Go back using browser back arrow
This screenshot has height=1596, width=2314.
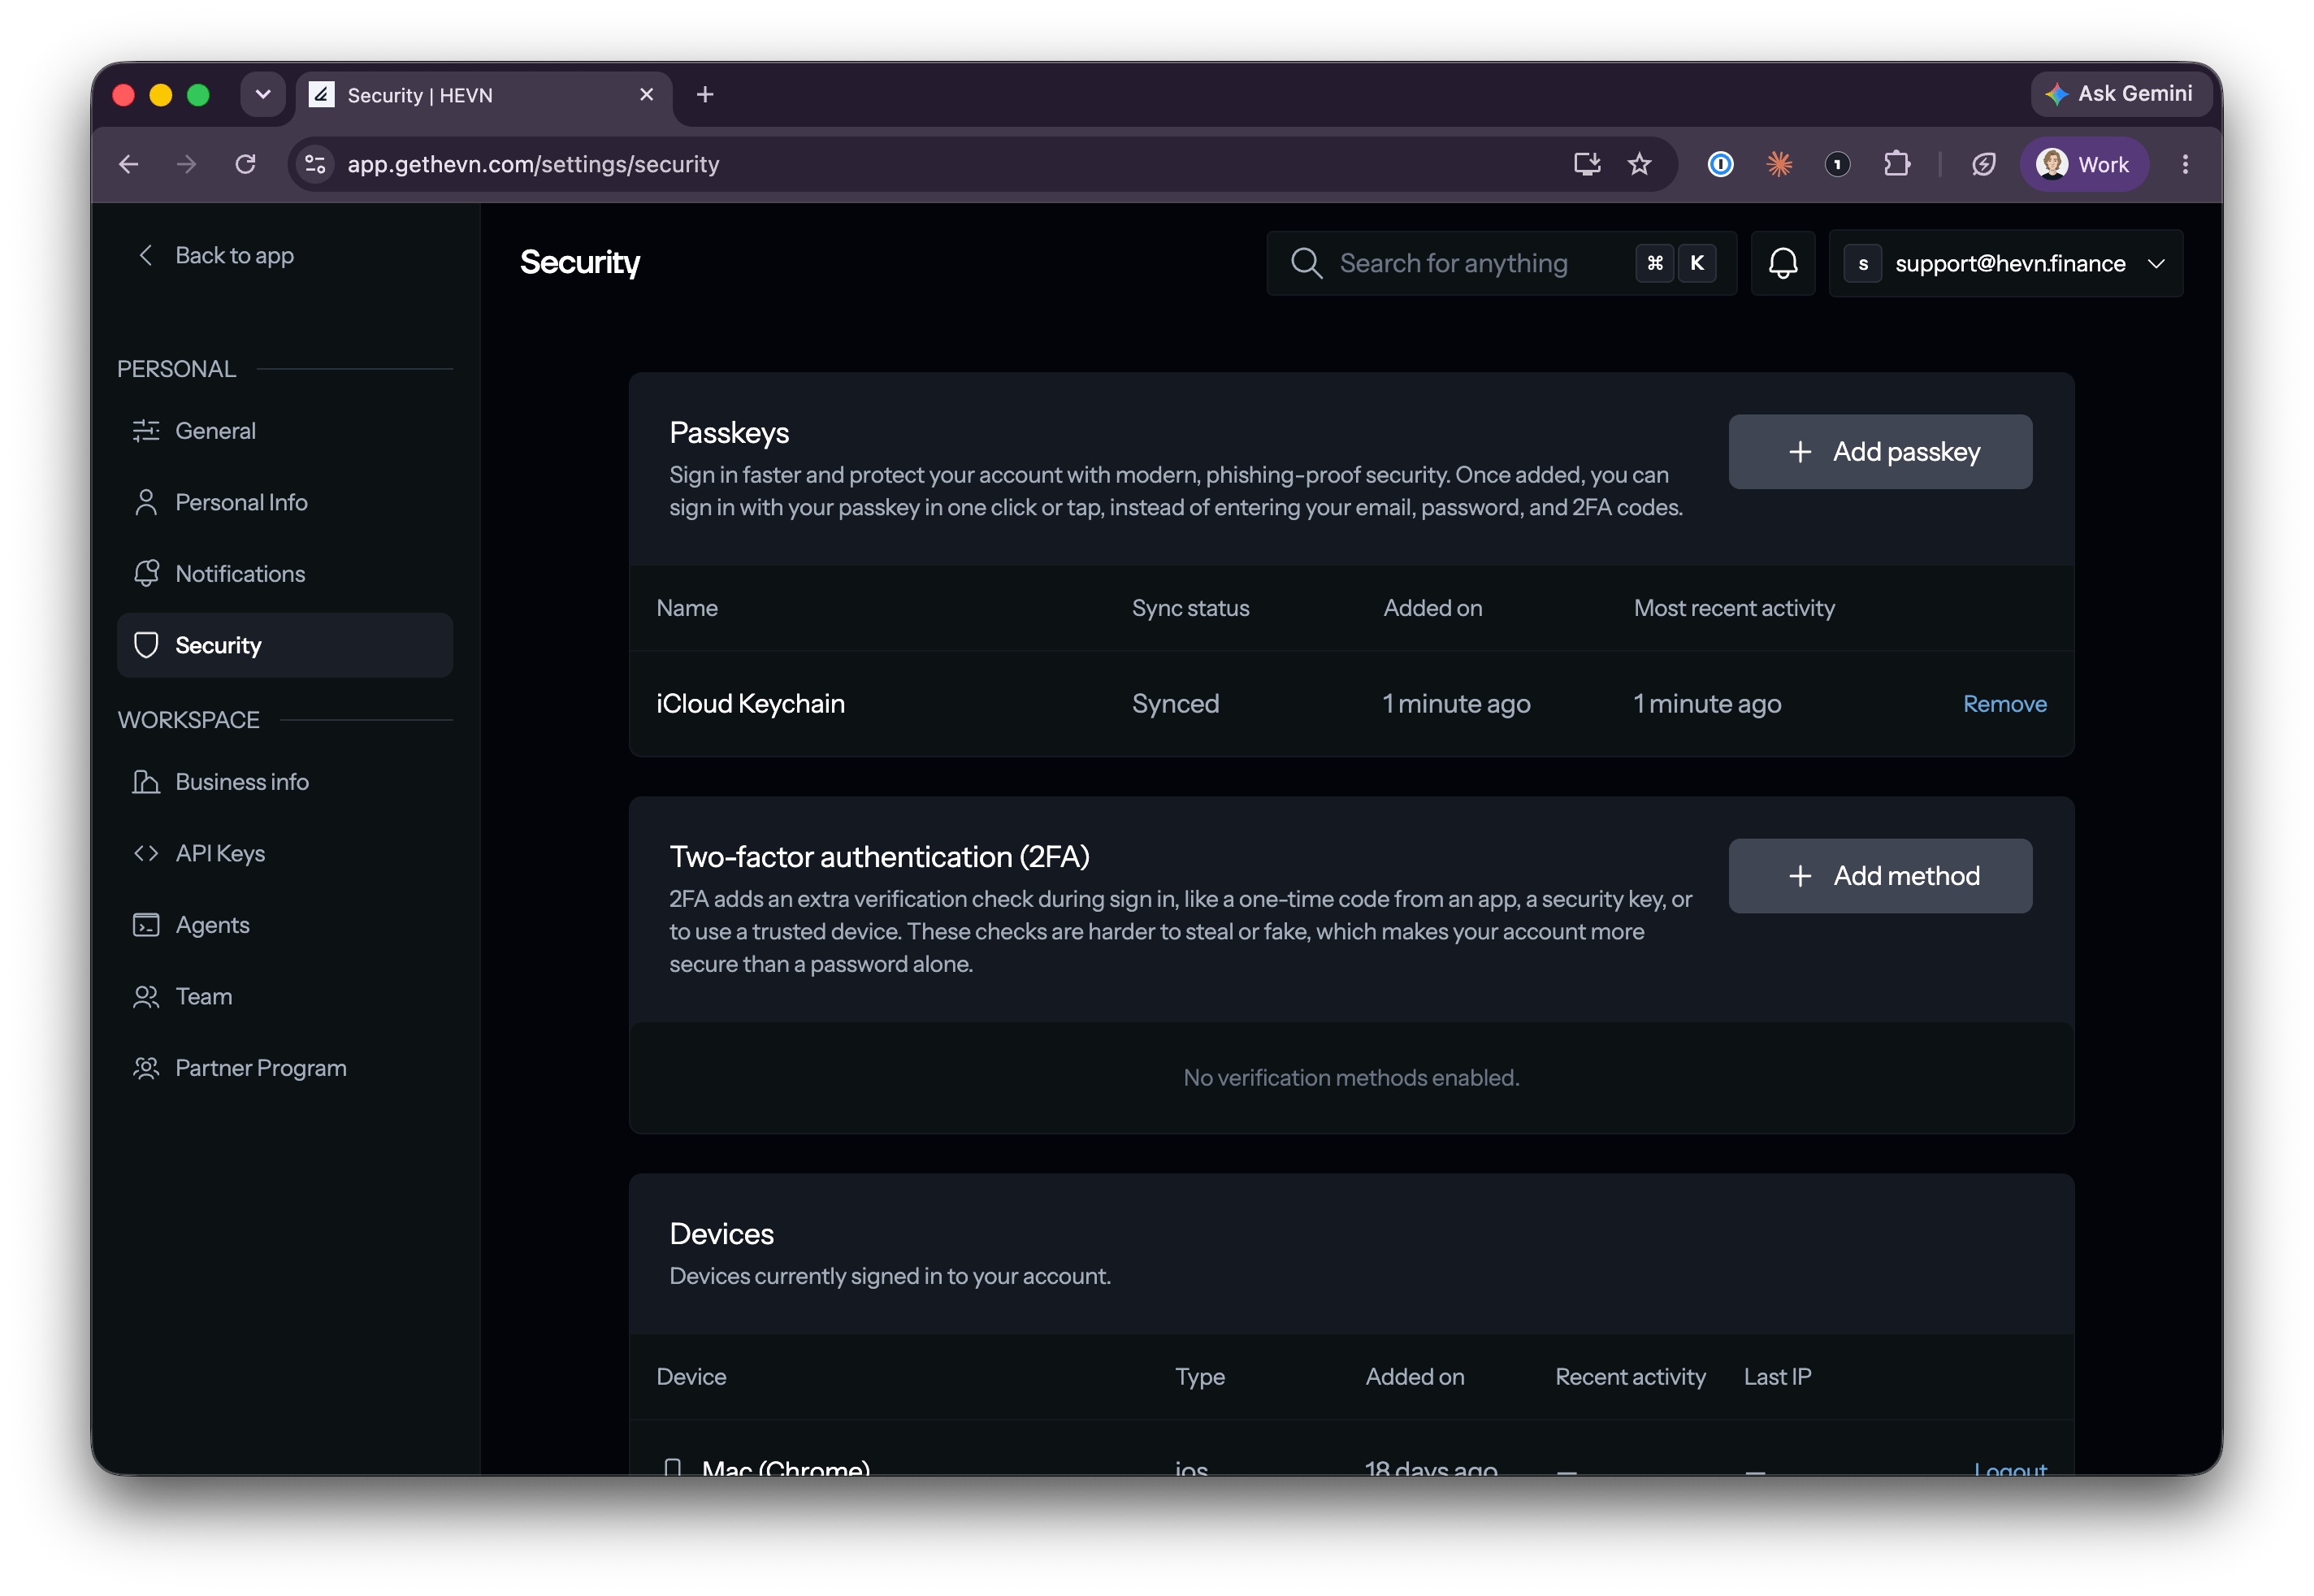point(129,164)
